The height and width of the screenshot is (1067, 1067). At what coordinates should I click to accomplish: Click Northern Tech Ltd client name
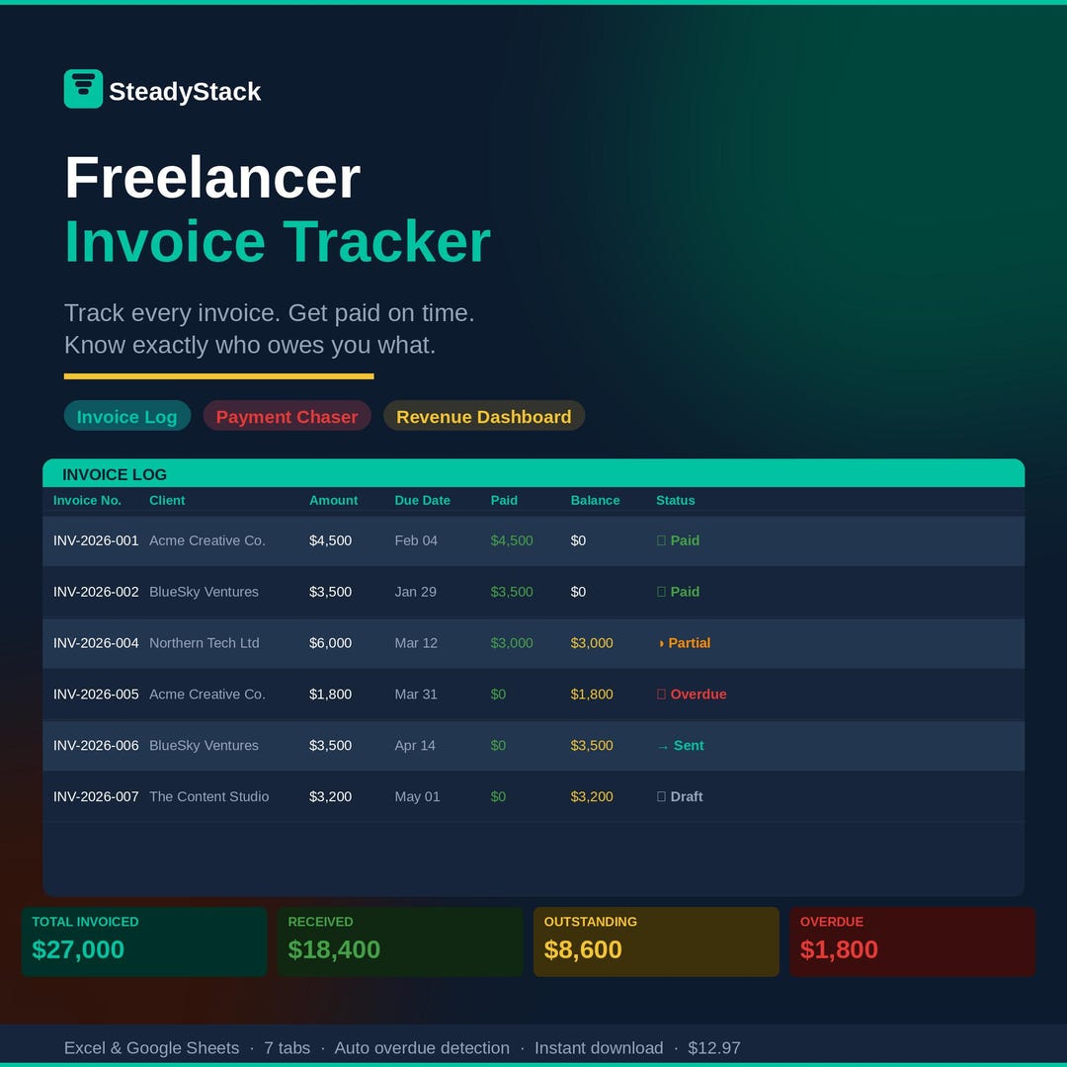205,642
